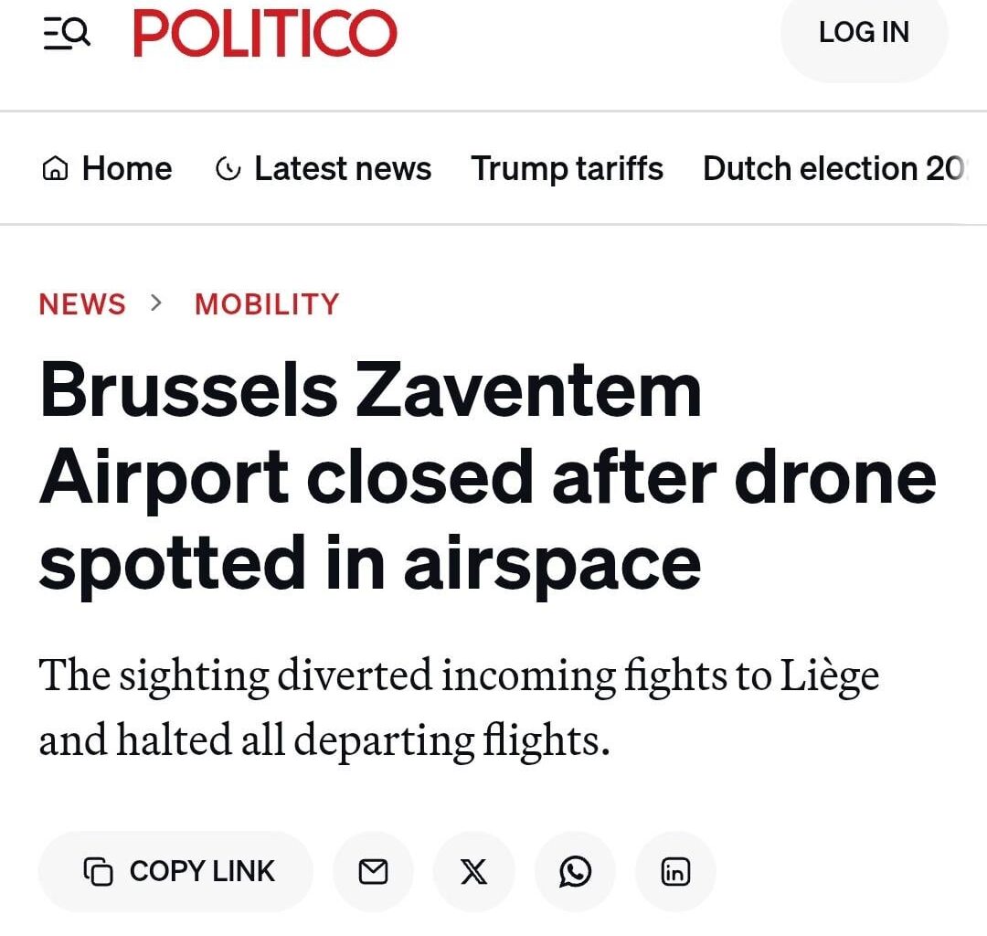The width and height of the screenshot is (987, 936).
Task: Switch to the Trump tariffs section
Action: pyautogui.click(x=568, y=168)
